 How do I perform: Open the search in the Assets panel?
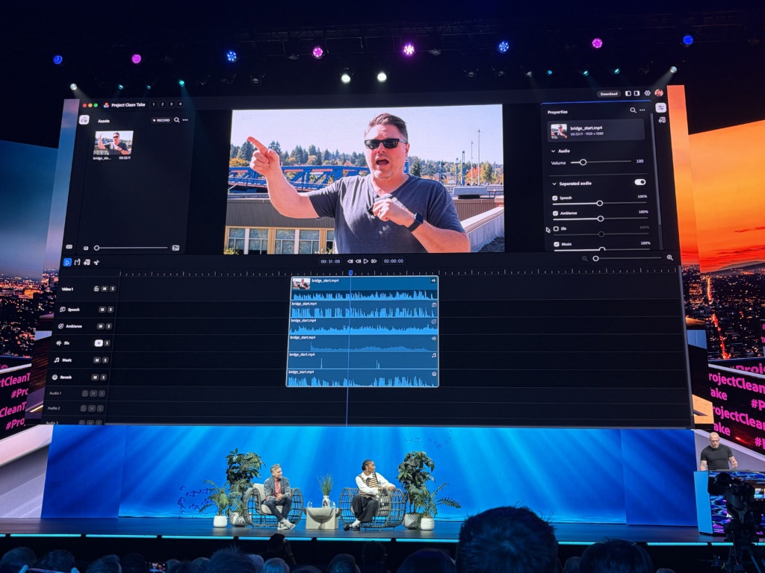177,120
